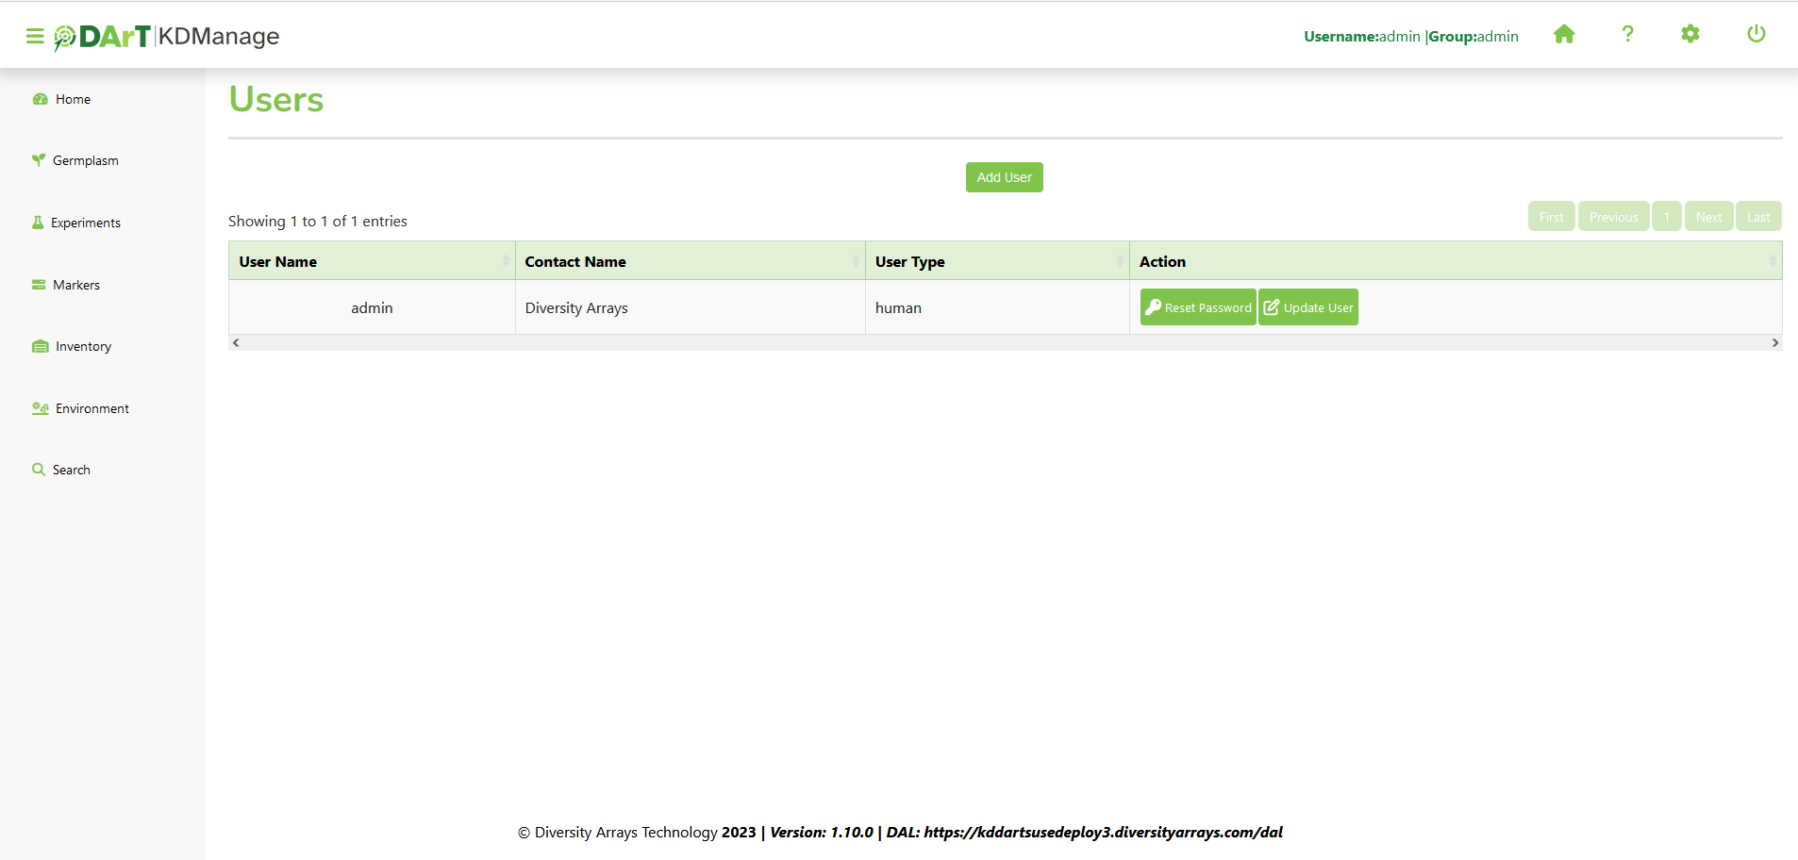Screen dimensions: 1798x860
Task: Log out using power icon
Action: (1756, 35)
